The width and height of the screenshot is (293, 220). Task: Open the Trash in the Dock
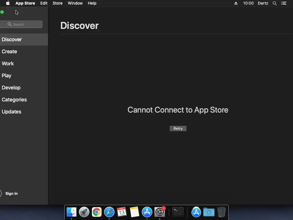221,212
